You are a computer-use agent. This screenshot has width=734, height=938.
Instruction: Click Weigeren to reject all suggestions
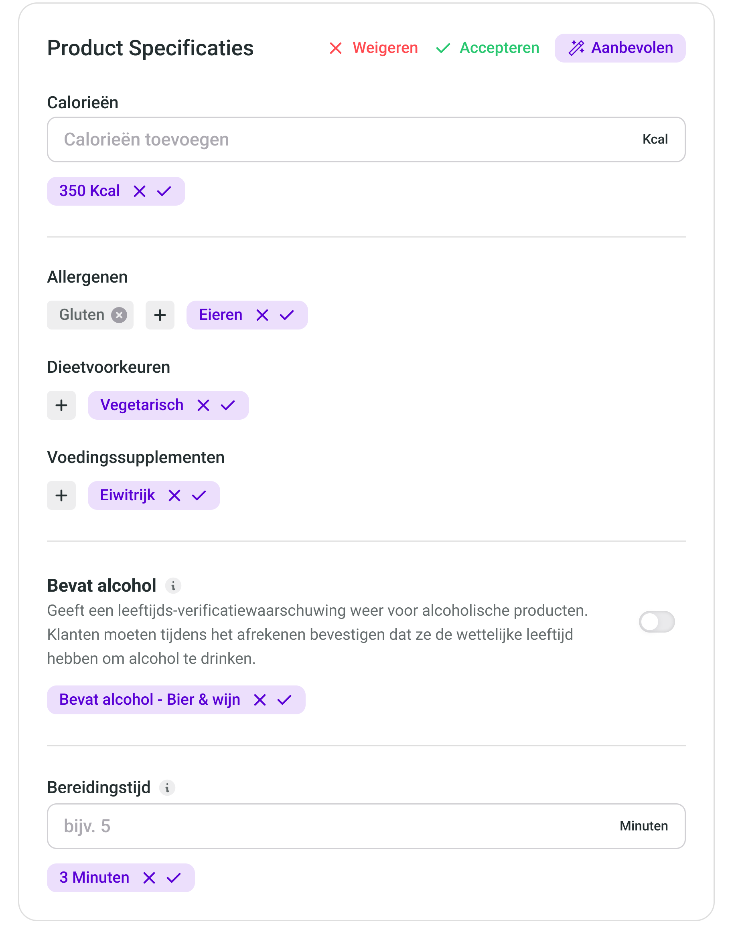point(373,48)
